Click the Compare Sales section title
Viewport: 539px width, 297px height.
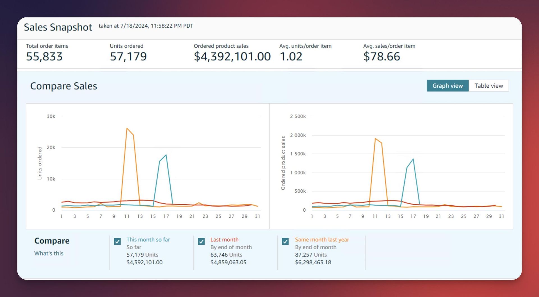click(64, 86)
